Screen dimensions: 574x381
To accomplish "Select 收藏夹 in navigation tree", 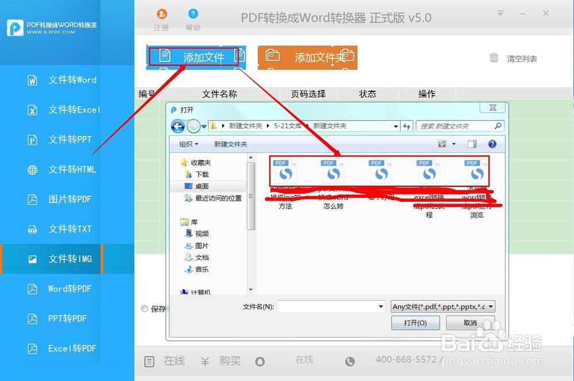I will (x=196, y=162).
